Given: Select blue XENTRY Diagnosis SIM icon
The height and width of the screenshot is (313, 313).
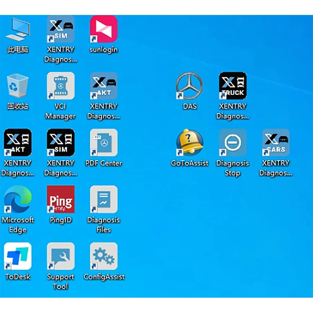Looking at the screenshot, I should coord(61,29).
